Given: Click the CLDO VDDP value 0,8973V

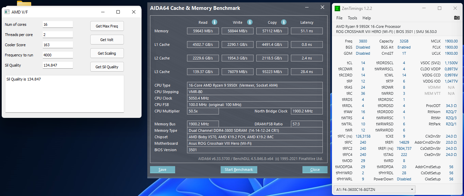Looking at the screenshot, I should [451, 69].
